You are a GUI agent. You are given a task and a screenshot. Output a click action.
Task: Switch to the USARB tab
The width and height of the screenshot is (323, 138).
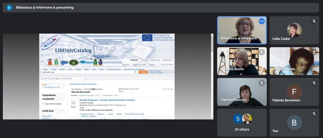[x=78, y=69]
